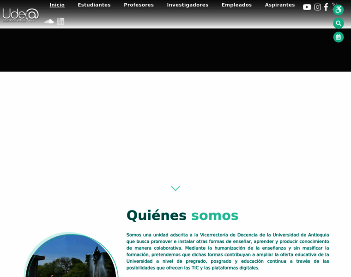Open the Aspirantes menu
The width and height of the screenshot is (351, 277).
click(280, 5)
